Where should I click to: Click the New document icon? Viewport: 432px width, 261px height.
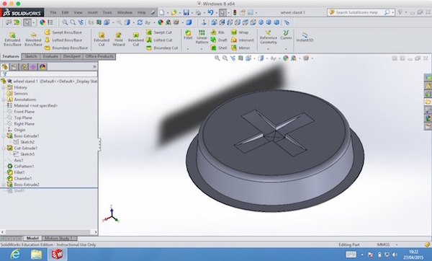click(x=162, y=12)
